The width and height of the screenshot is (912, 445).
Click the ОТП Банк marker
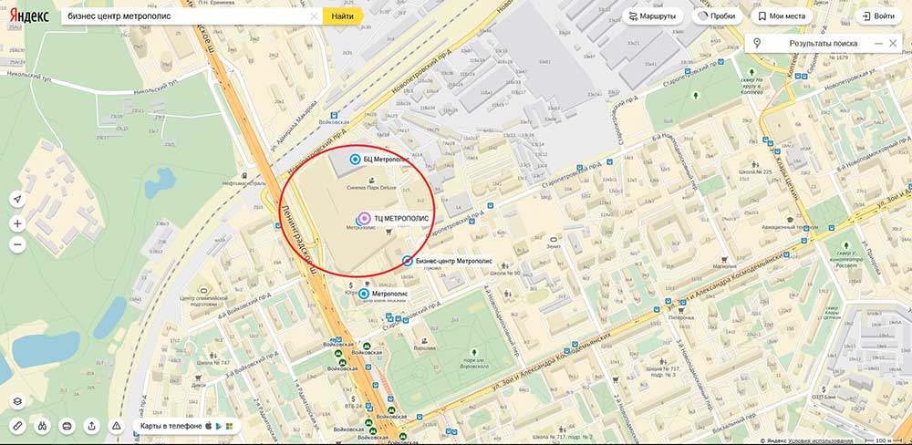pos(824,389)
